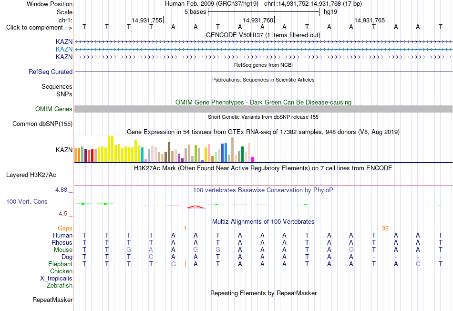Open the H3K27Ac Mark ENCODE track title
Image resolution: width=453 pixels, height=311 pixels.
(x=263, y=168)
